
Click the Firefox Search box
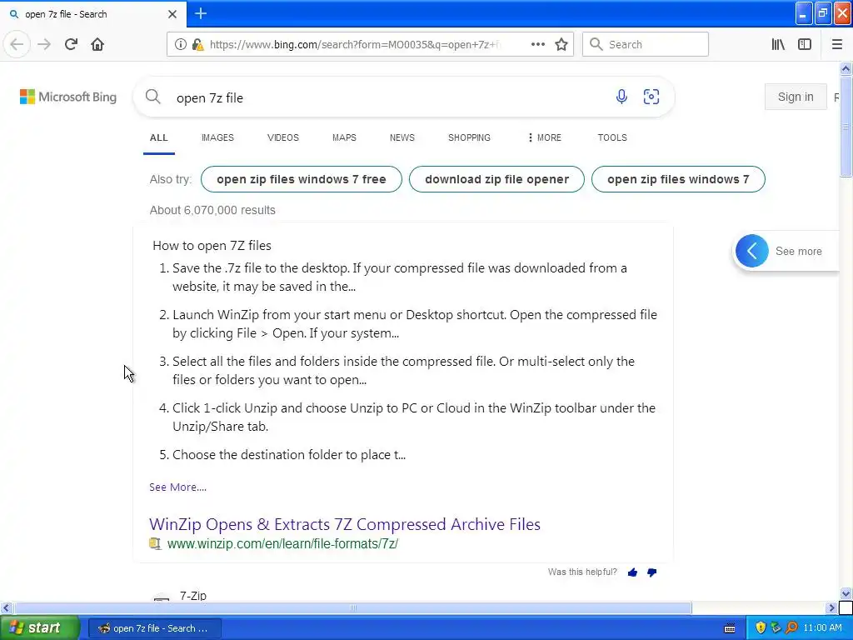[646, 44]
